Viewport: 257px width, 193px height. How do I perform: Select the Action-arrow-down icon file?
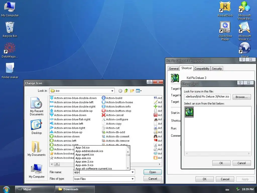pyautogui.click(x=65, y=136)
